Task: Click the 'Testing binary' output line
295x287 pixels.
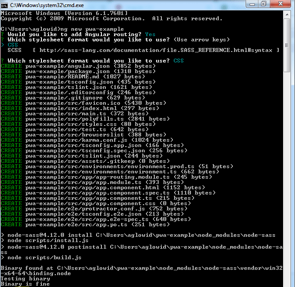Action: tap(26, 279)
